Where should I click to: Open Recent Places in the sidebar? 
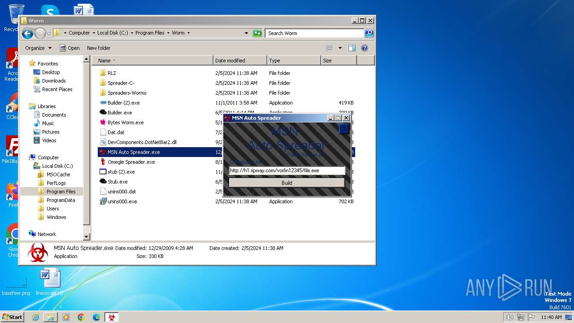tap(57, 89)
